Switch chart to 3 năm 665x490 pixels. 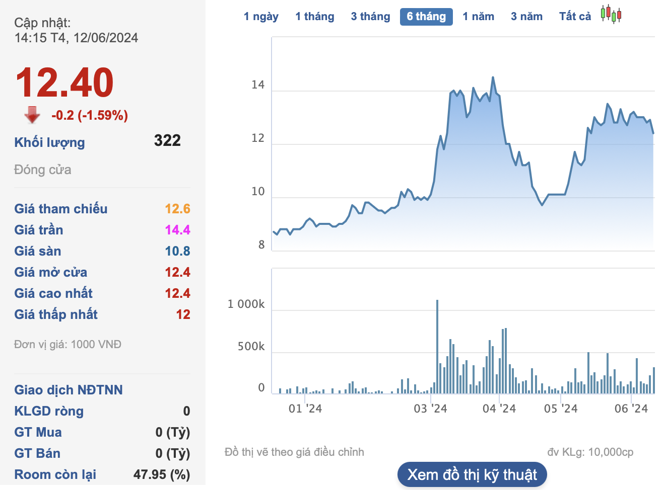tap(526, 17)
